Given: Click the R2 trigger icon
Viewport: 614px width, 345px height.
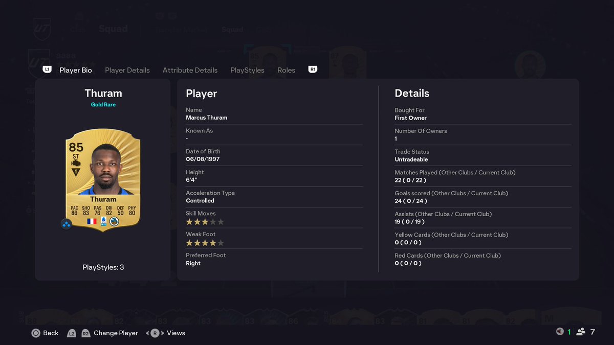Looking at the screenshot, I should (85, 333).
